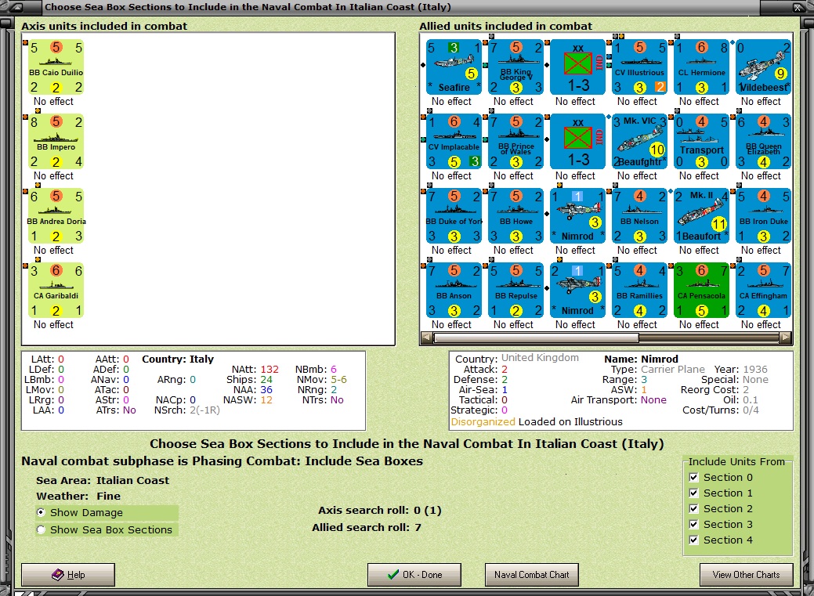Confirm with OK - Done button
The width and height of the screenshot is (814, 596).
click(x=414, y=575)
